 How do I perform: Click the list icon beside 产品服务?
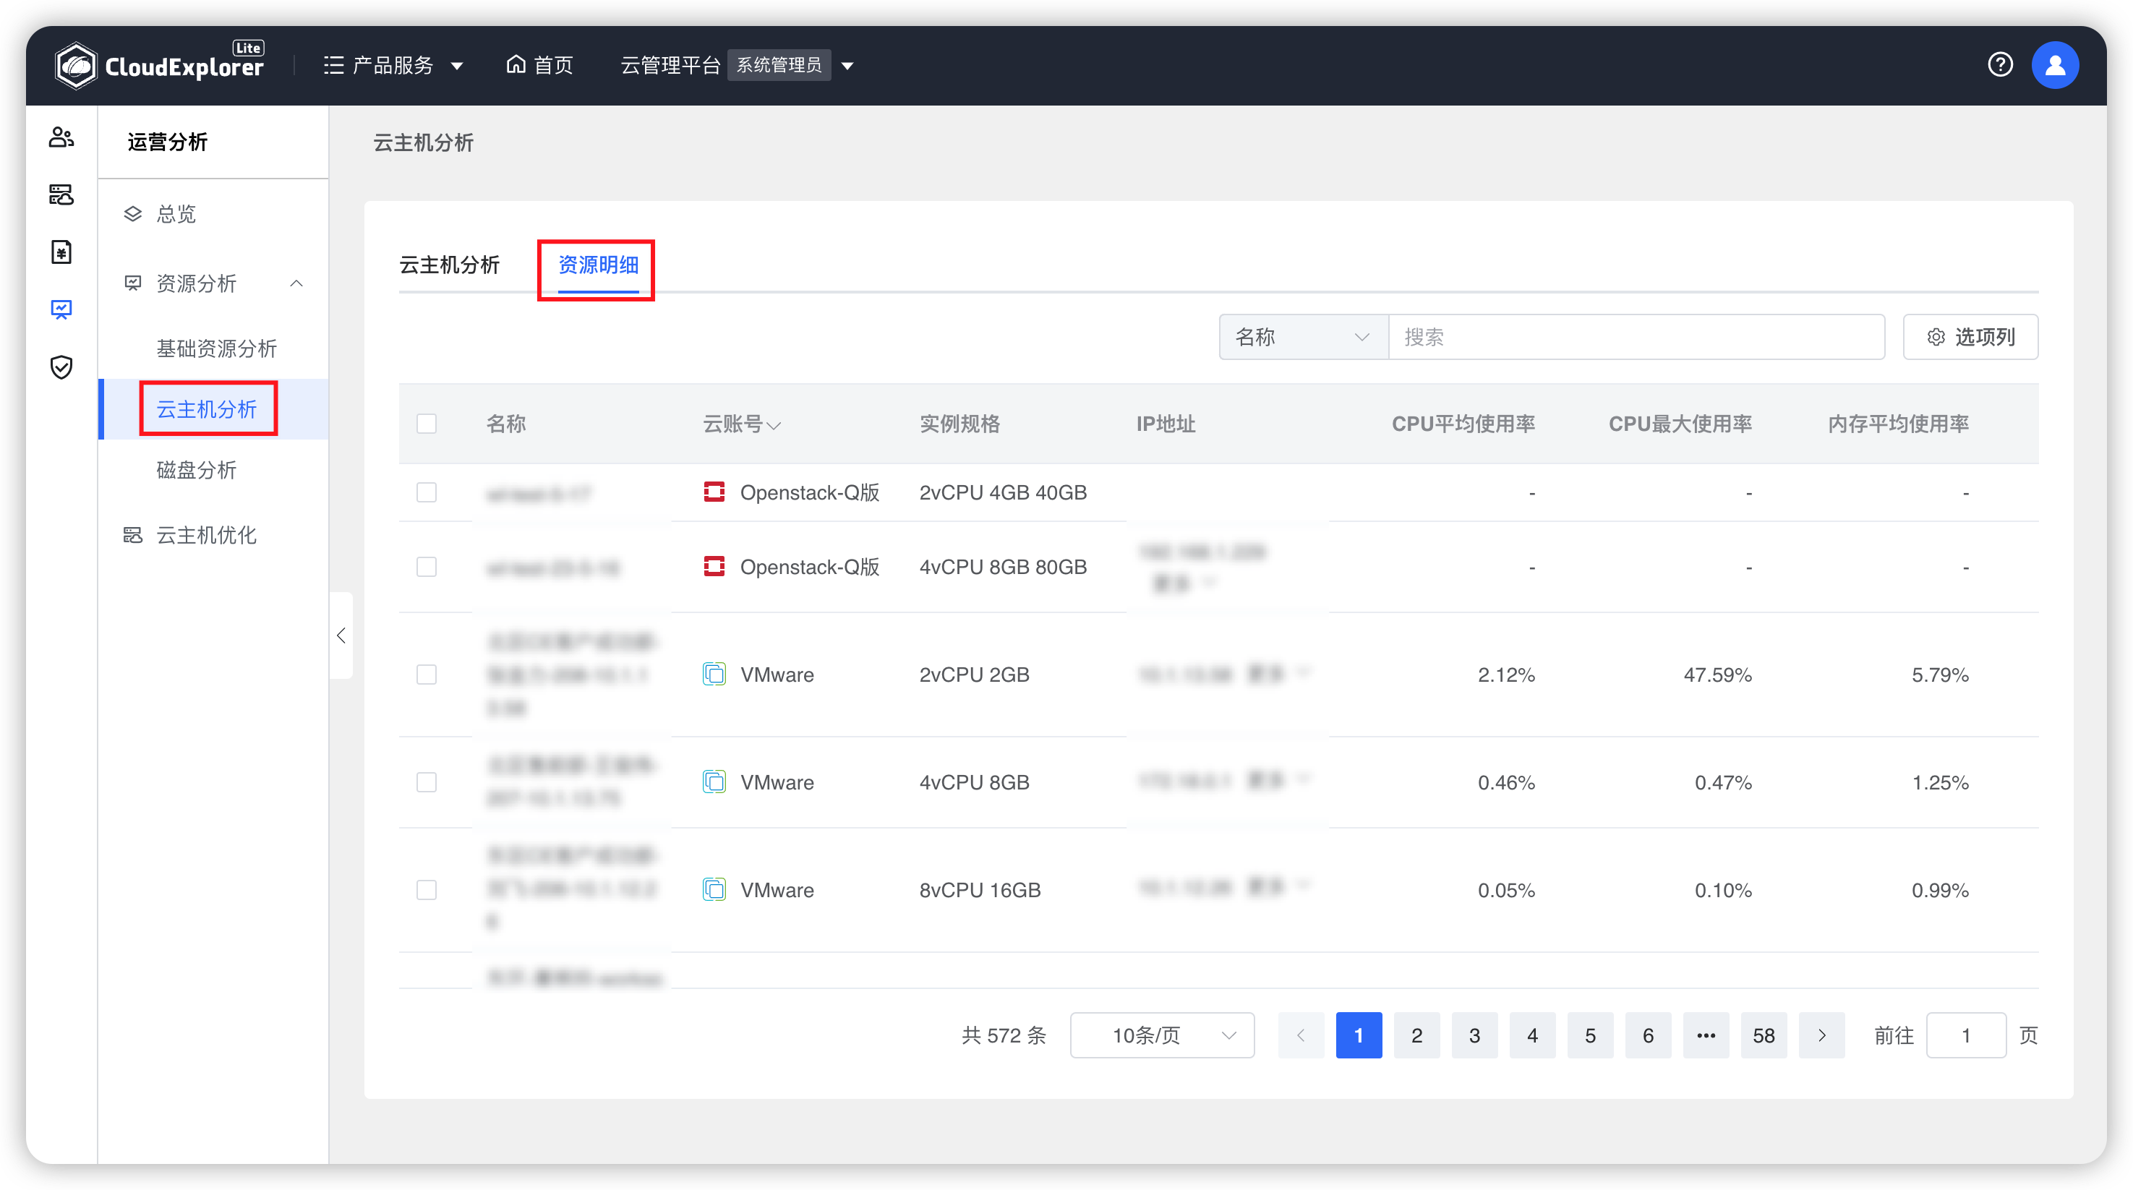tap(334, 64)
